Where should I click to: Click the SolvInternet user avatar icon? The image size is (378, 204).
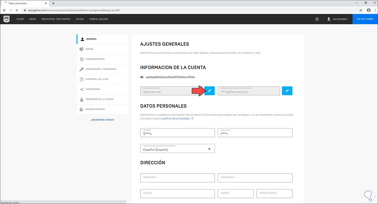coord(329,19)
